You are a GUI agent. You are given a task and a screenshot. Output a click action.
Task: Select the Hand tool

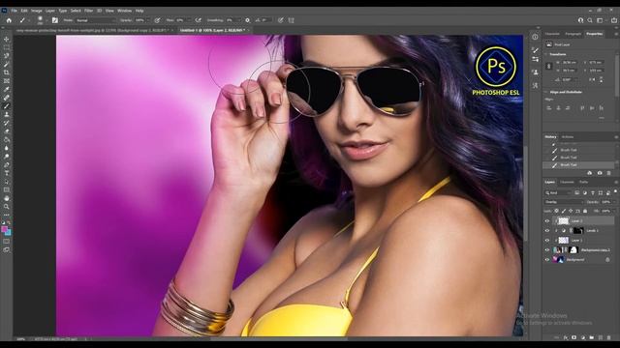[7, 198]
